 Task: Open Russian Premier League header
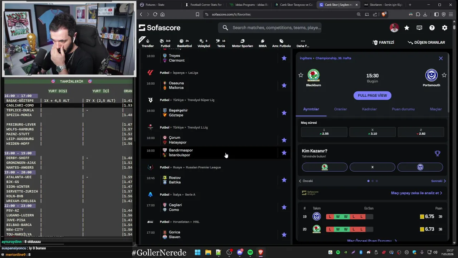coord(203,167)
